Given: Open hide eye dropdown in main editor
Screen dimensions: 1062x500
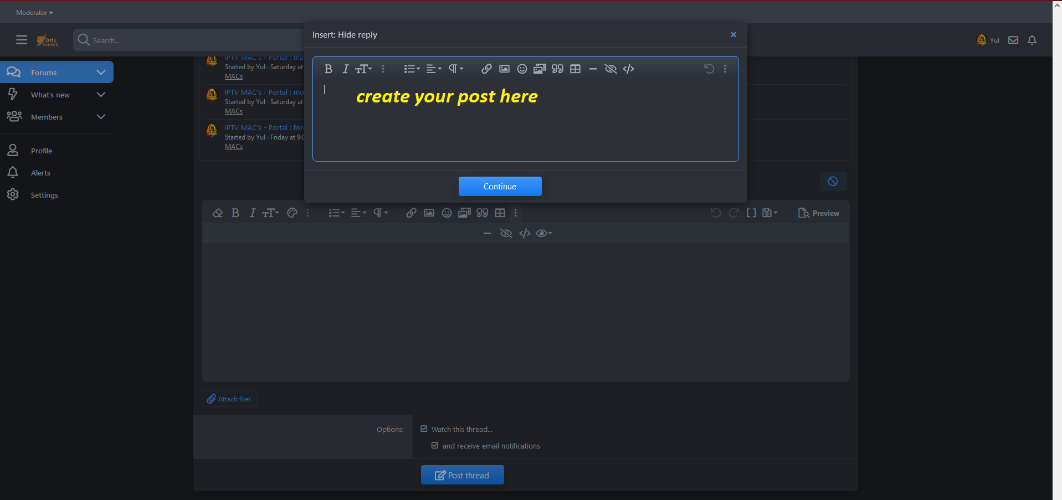Looking at the screenshot, I should pyautogui.click(x=544, y=233).
